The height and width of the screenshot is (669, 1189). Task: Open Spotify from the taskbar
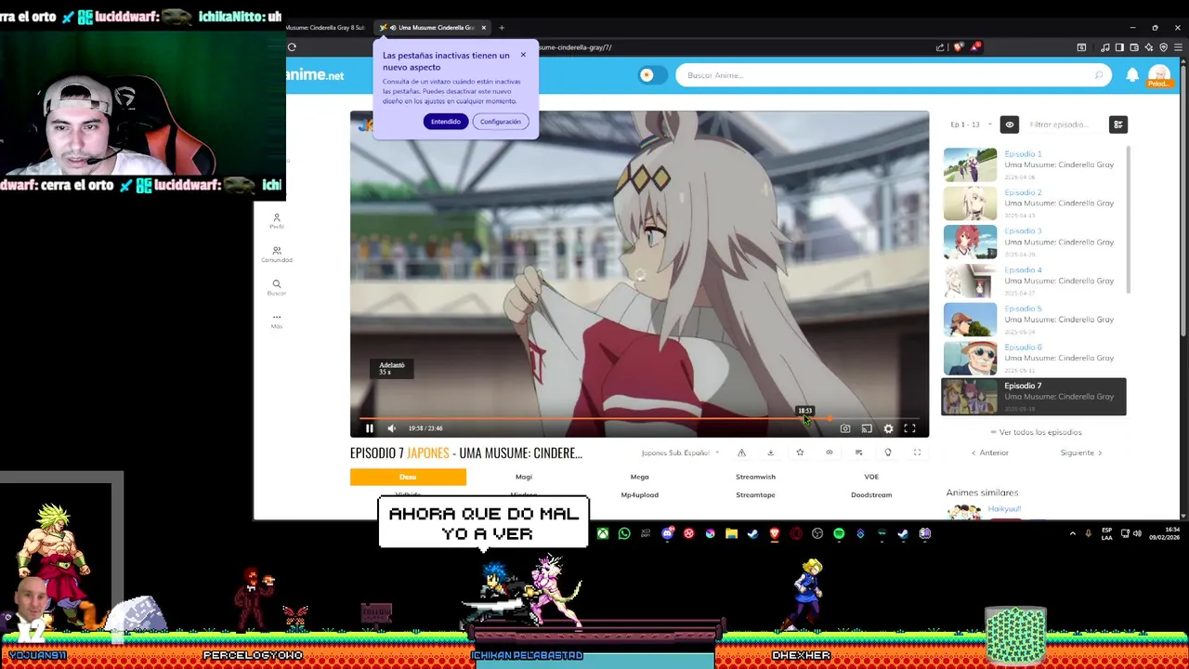click(x=839, y=533)
